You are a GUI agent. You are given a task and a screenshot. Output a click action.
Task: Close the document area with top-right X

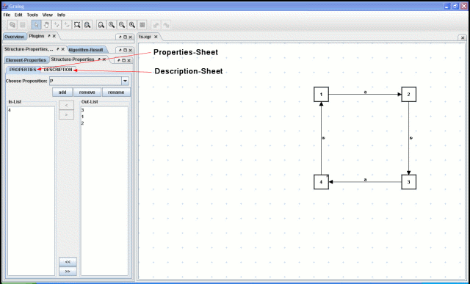[463, 37]
